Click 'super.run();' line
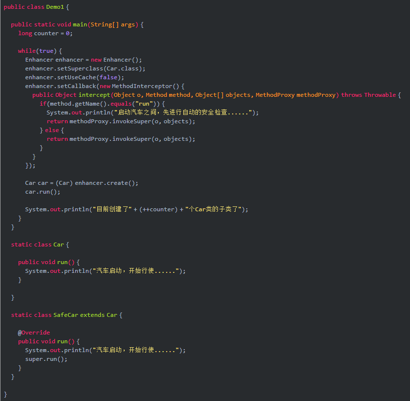This screenshot has height=401, width=410. [46, 359]
